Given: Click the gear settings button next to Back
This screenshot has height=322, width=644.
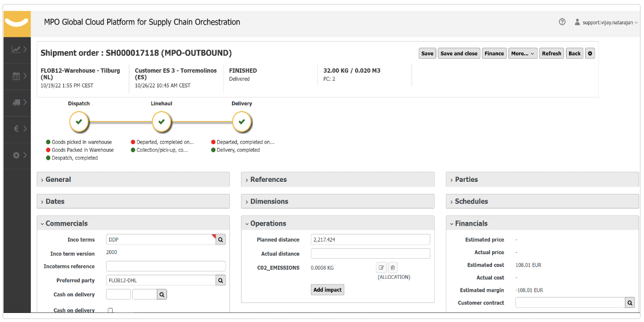Looking at the screenshot, I should click(590, 54).
